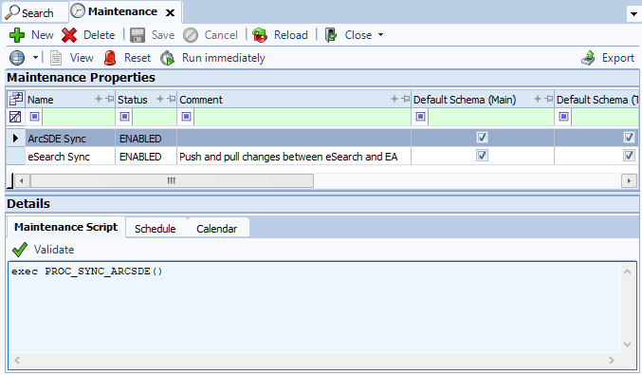Image resolution: width=642 pixels, height=375 pixels.
Task: Open the tab list dropdown arrow
Action: point(633,14)
